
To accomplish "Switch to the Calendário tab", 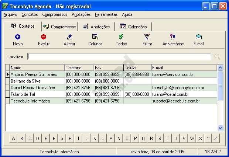I will click(133, 27).
